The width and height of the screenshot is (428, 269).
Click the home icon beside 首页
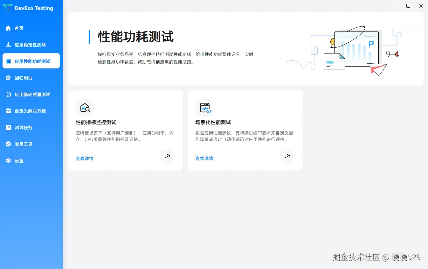point(8,28)
